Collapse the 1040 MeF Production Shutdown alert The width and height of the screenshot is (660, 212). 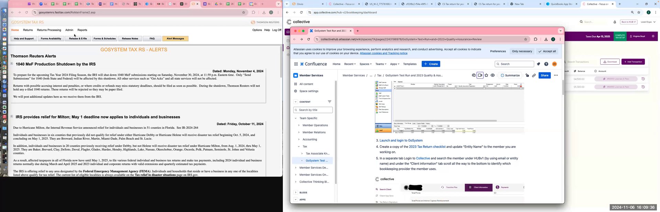12,64
